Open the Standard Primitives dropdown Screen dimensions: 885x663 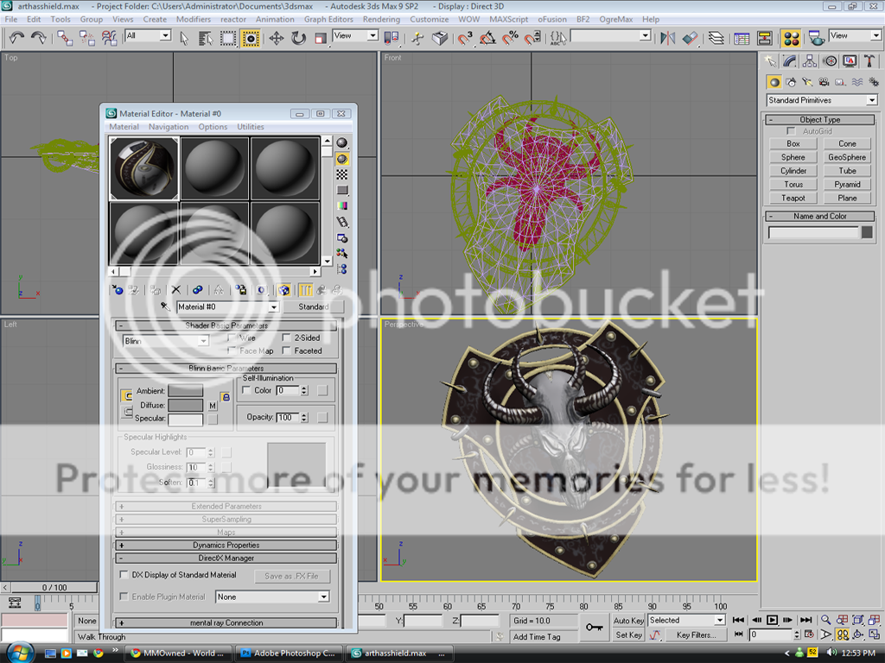[822, 100]
